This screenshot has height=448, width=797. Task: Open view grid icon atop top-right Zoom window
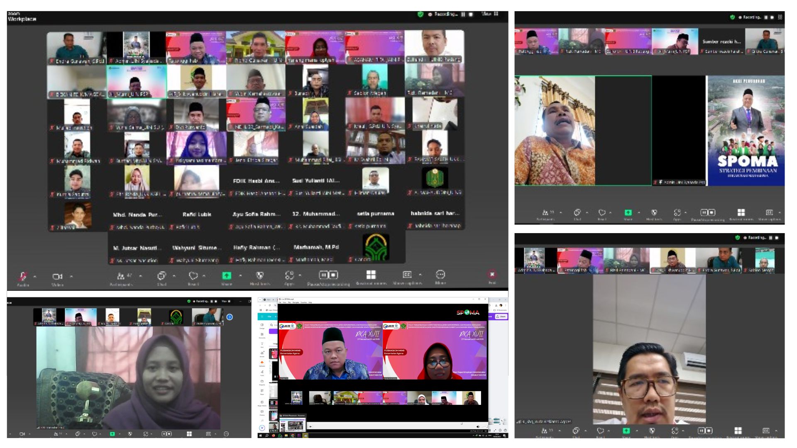[x=780, y=17]
